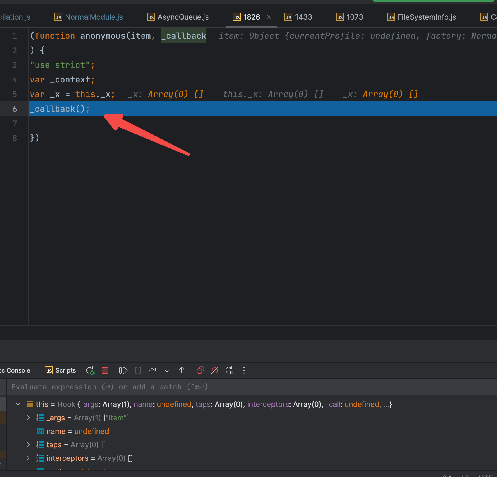Screen dimensions: 497x477
Task: Click the Step Into icon
Action: pos(167,371)
